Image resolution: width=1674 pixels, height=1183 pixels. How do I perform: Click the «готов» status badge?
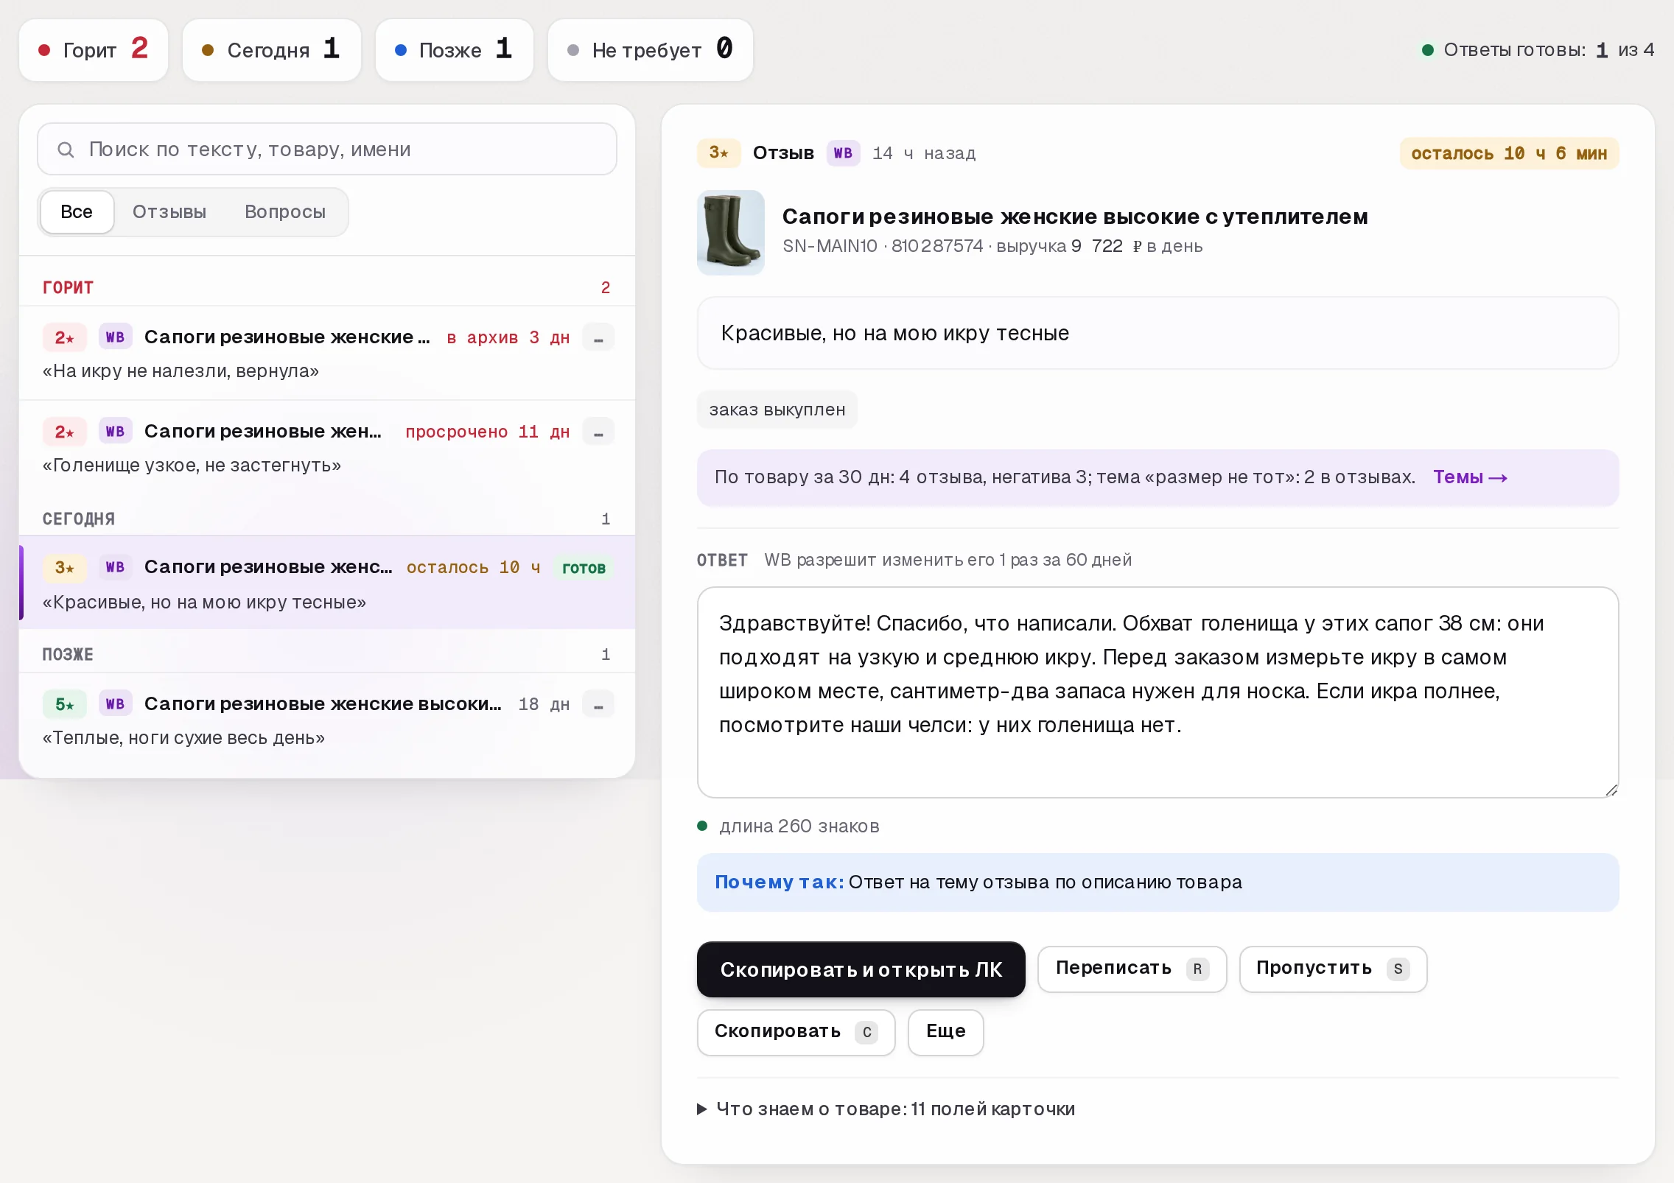coord(584,568)
